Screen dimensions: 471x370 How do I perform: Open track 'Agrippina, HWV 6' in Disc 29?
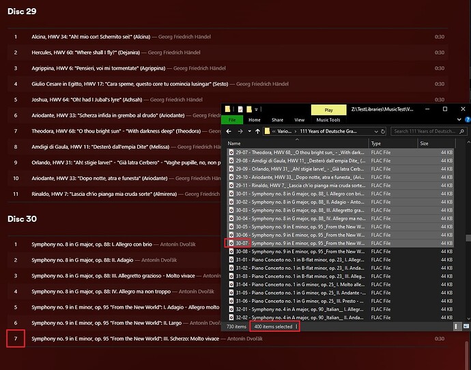[x=228, y=68]
